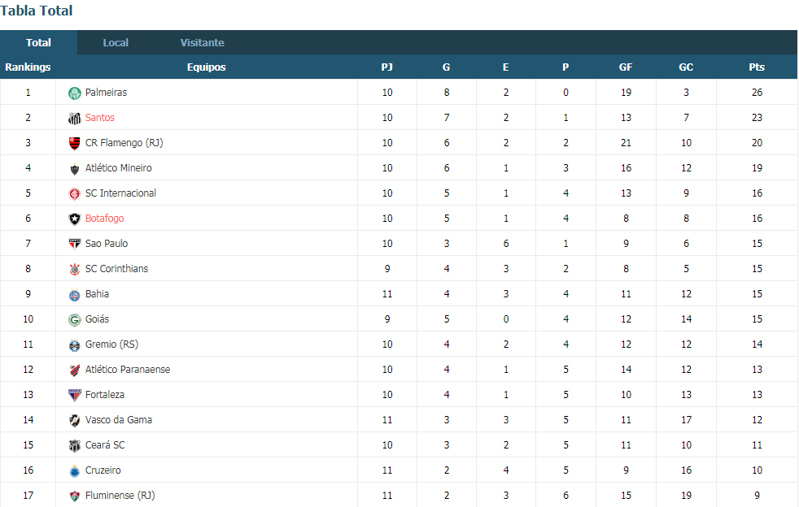
Task: Click the CR Flamengo crest icon
Action: [x=74, y=144]
